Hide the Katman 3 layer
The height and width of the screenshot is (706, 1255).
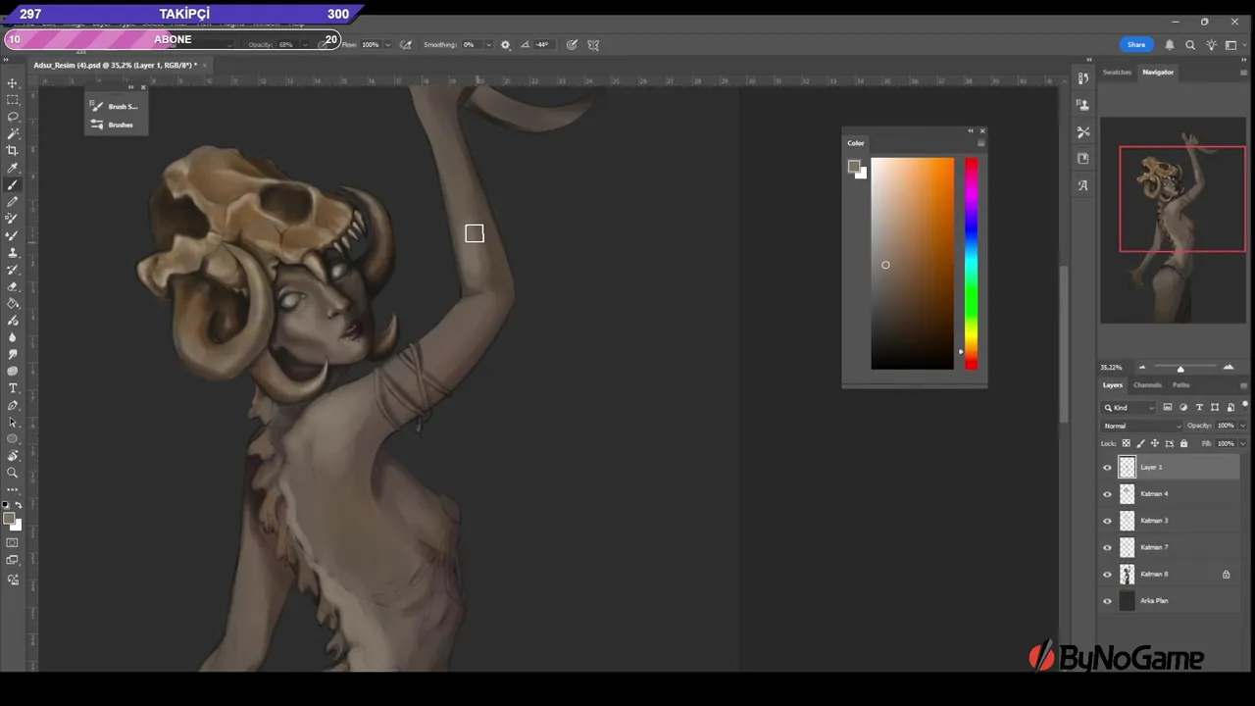point(1108,521)
